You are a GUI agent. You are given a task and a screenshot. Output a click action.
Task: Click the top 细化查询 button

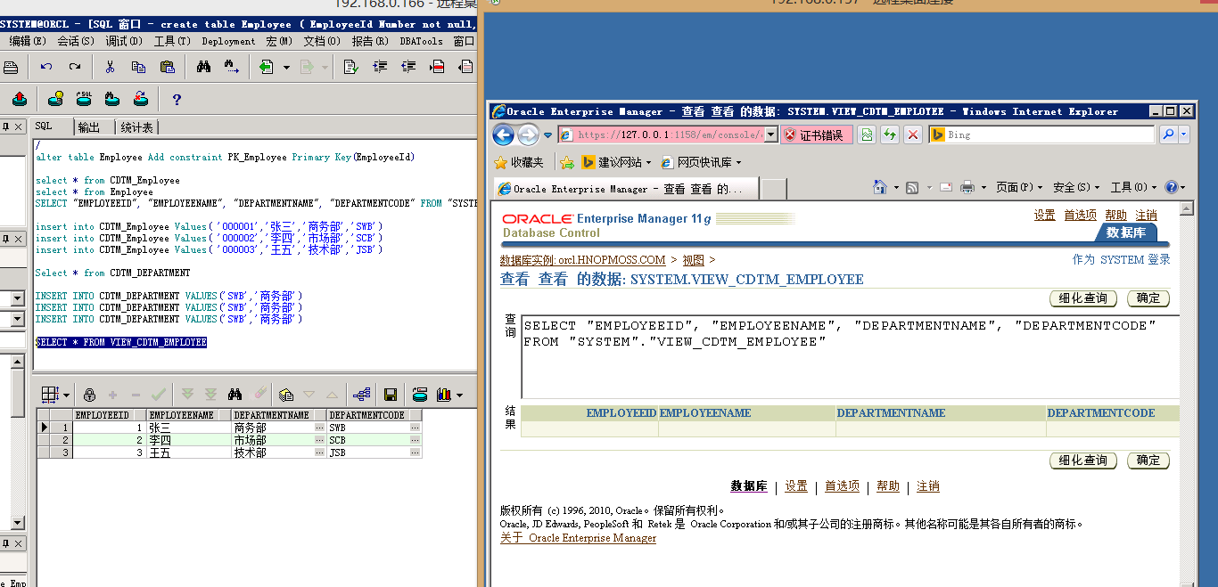1083,298
